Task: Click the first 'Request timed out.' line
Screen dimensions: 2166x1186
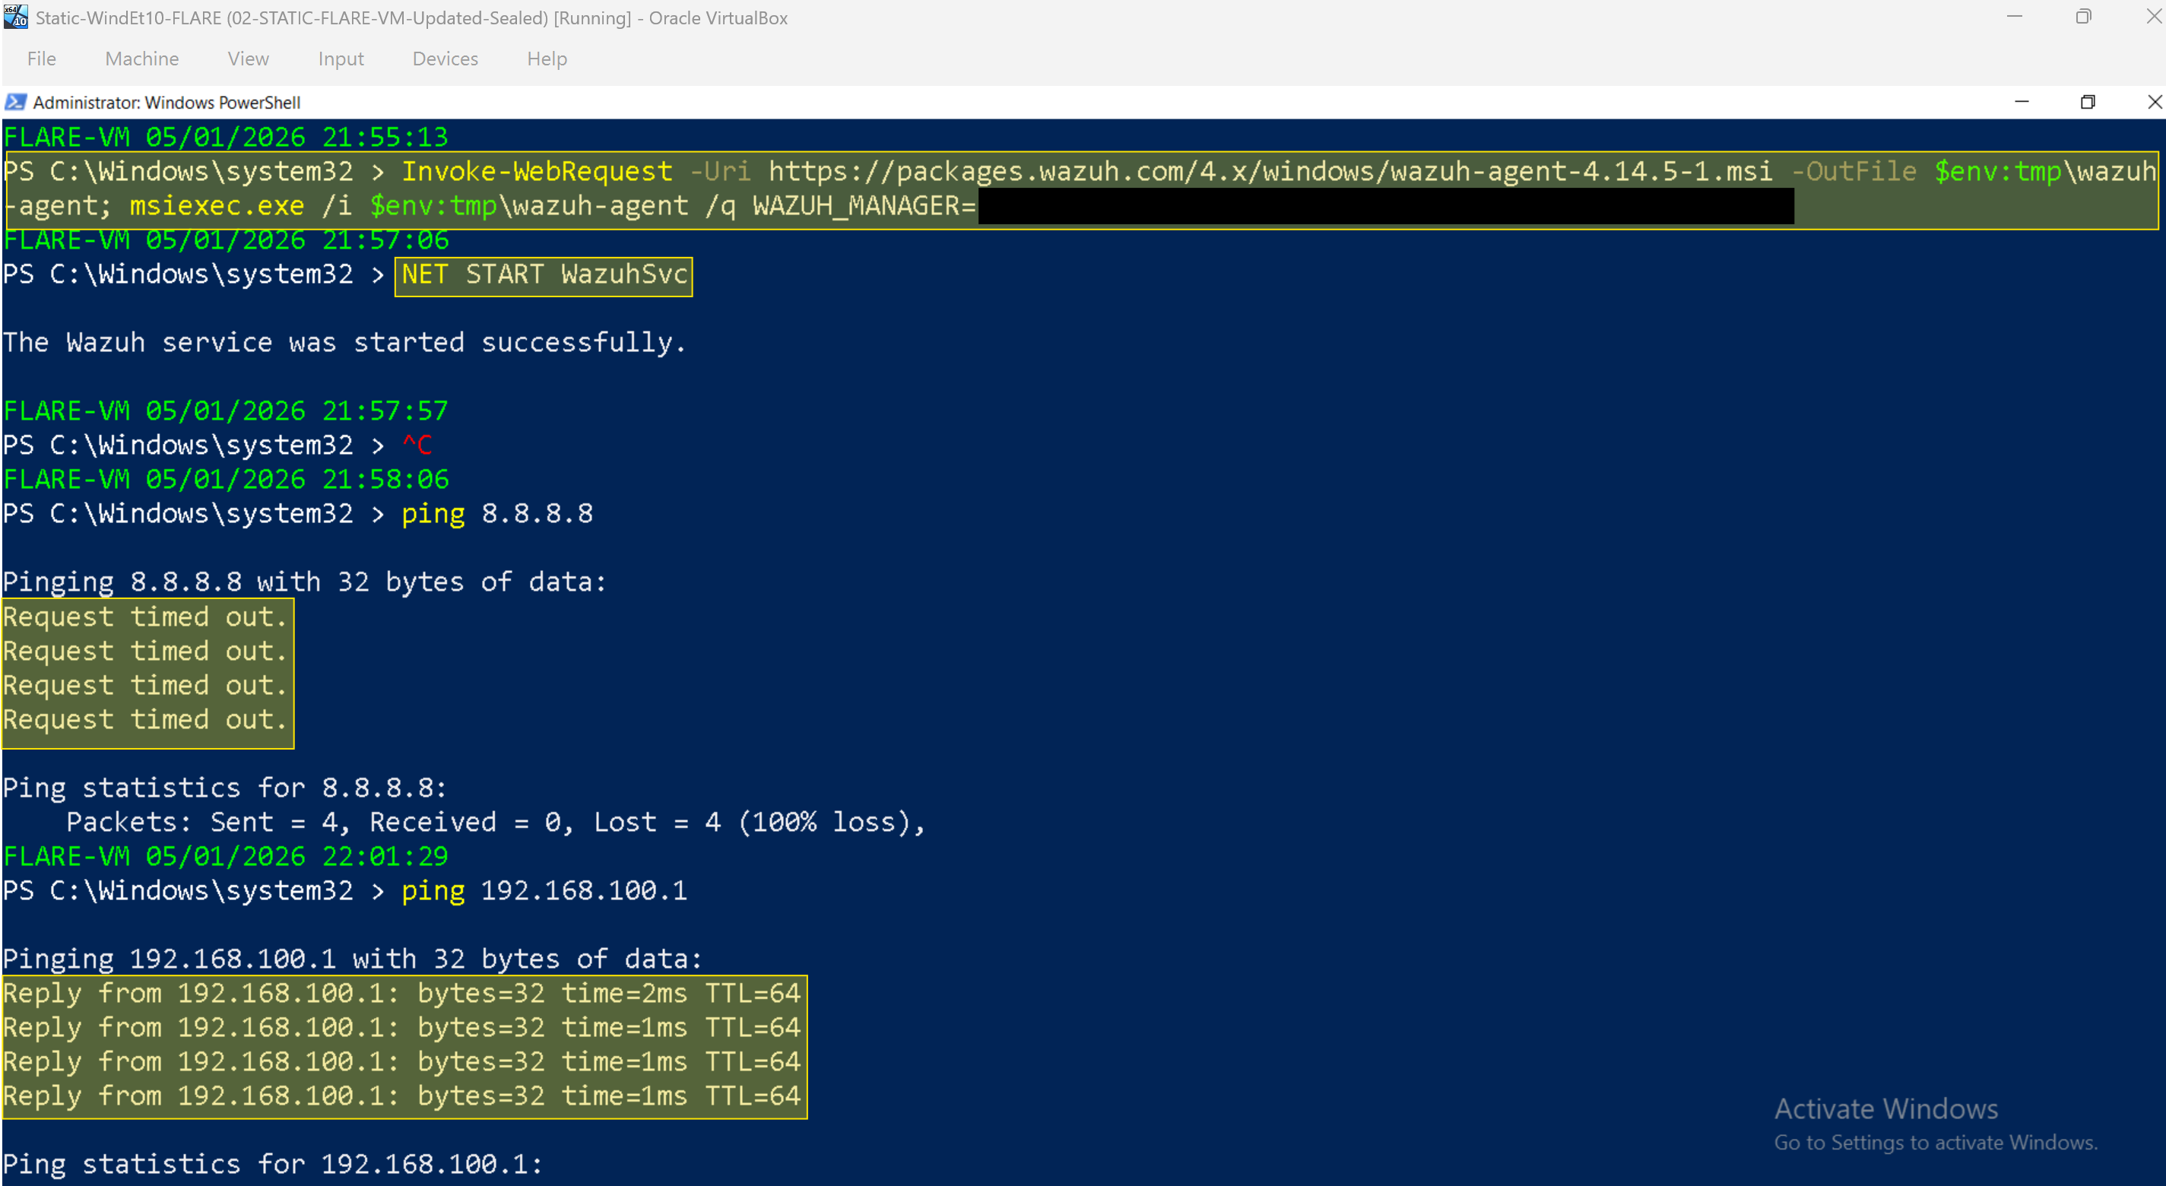Action: [145, 617]
